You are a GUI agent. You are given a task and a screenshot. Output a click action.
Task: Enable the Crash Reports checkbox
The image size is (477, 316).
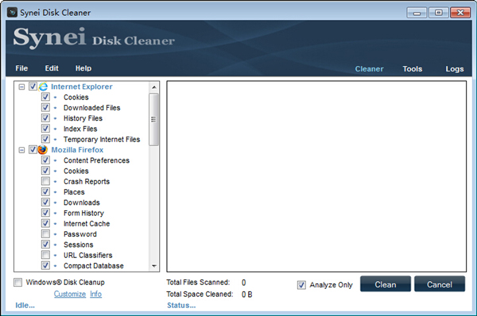pos(45,181)
